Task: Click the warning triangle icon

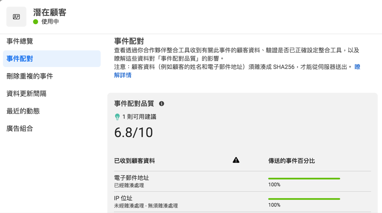Action: (236, 160)
